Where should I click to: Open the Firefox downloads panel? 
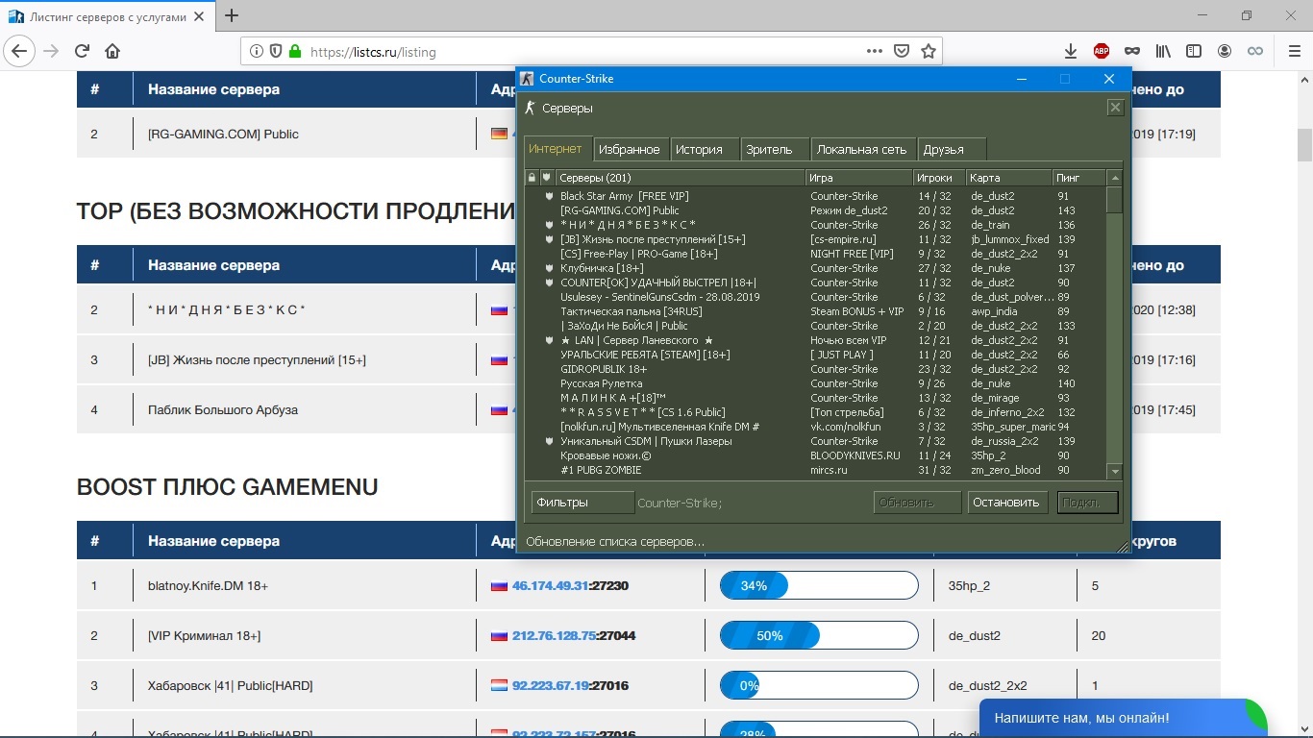[x=1070, y=51]
